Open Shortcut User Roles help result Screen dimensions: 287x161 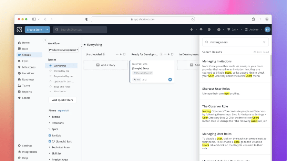point(216,89)
